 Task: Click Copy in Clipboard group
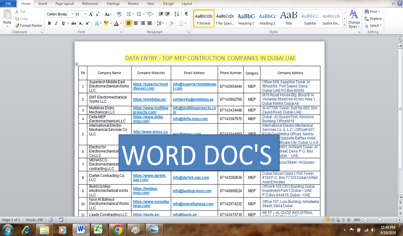click(x=21, y=19)
